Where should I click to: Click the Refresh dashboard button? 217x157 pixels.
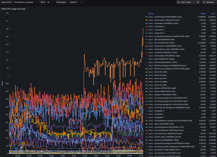[x=208, y=2]
